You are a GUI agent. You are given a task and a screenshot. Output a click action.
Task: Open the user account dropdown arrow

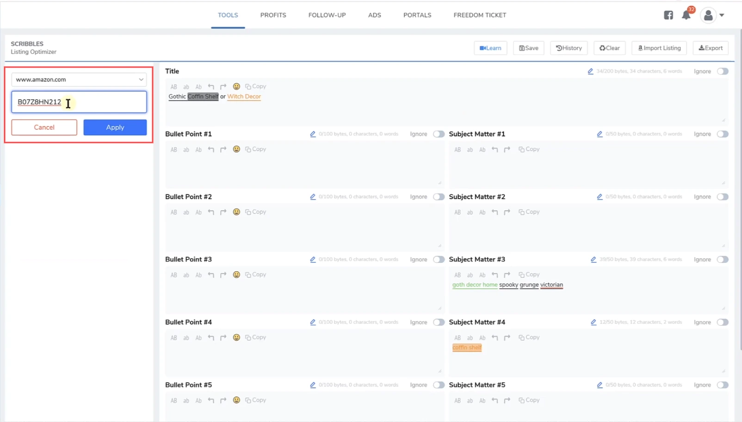[722, 15]
